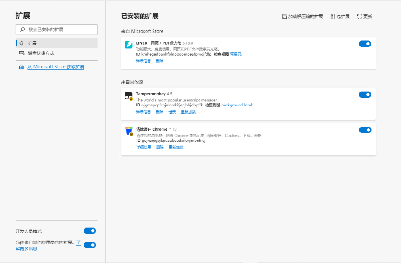Viewport: 401px width, 263px height.
Task: Click Tampermonkey 重新加载 link
Action: 188,112
